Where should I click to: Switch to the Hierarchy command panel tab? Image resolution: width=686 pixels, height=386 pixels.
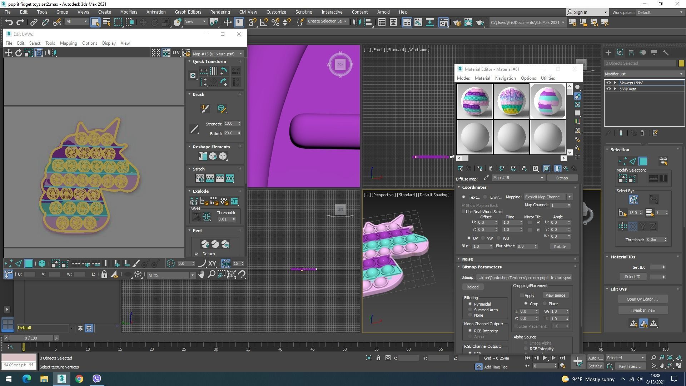click(x=631, y=53)
